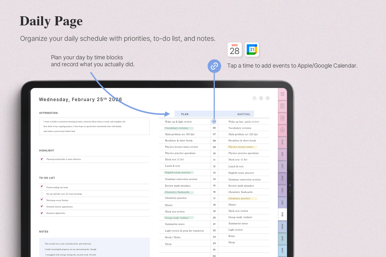The width and height of the screenshot is (386, 257).
Task: Open the star favorites tab in sidebar
Action: tap(282, 130)
